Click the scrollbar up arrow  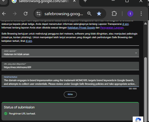145,24
